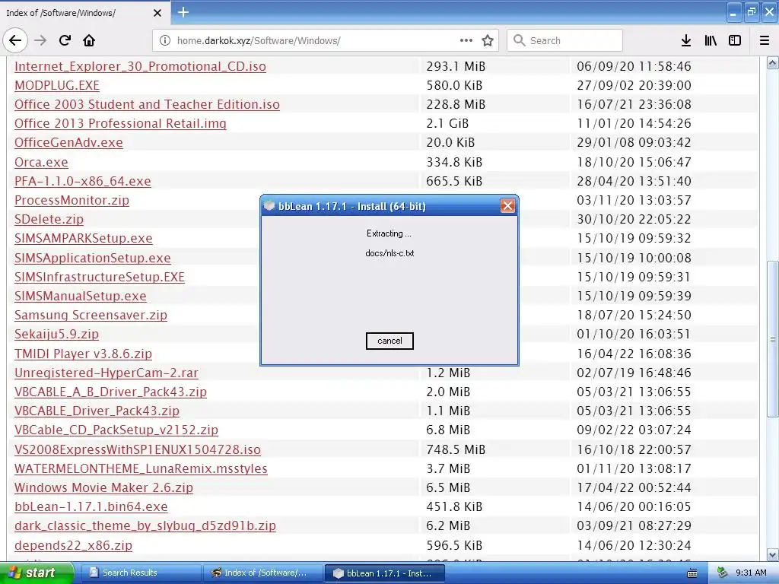
Task: Download Samsung Screensaver.zip
Action: (x=91, y=315)
